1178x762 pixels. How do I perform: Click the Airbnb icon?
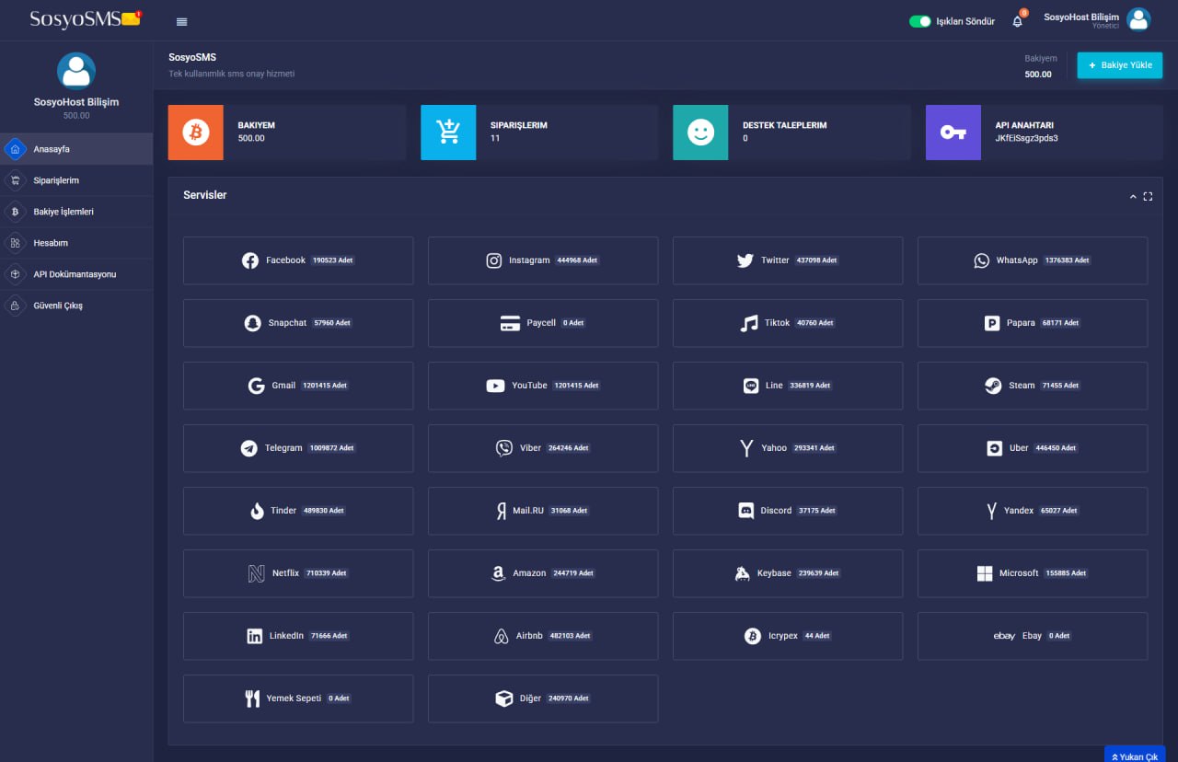pyautogui.click(x=502, y=636)
